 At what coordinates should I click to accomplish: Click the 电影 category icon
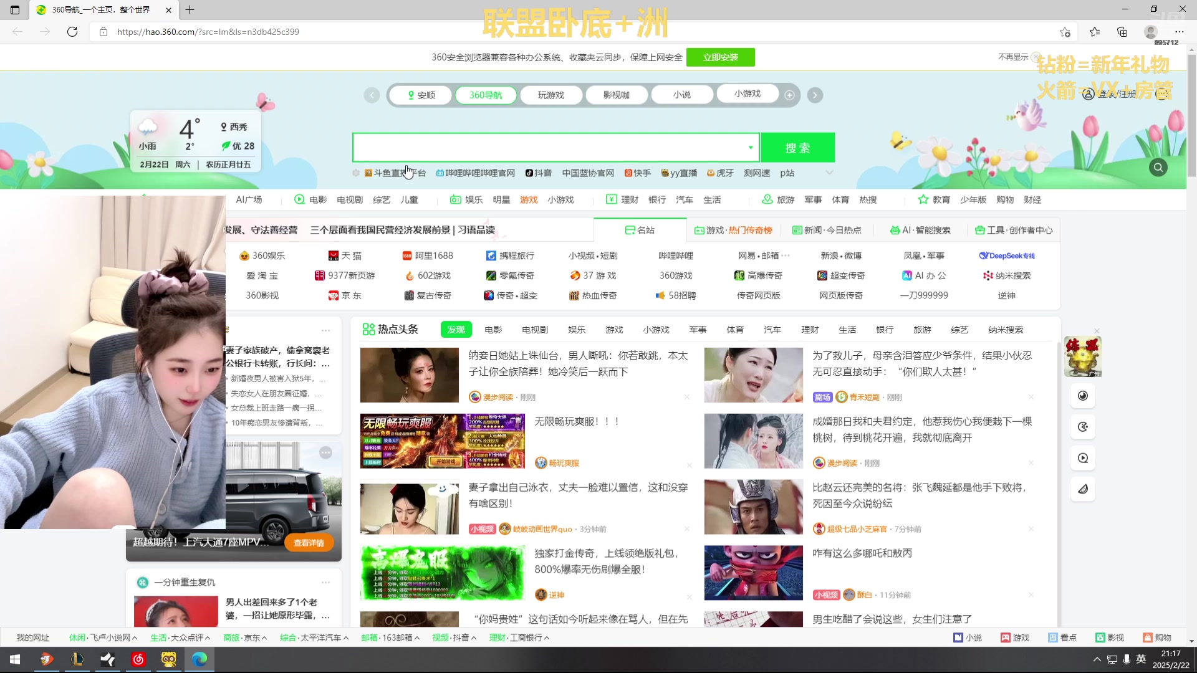[x=299, y=200]
